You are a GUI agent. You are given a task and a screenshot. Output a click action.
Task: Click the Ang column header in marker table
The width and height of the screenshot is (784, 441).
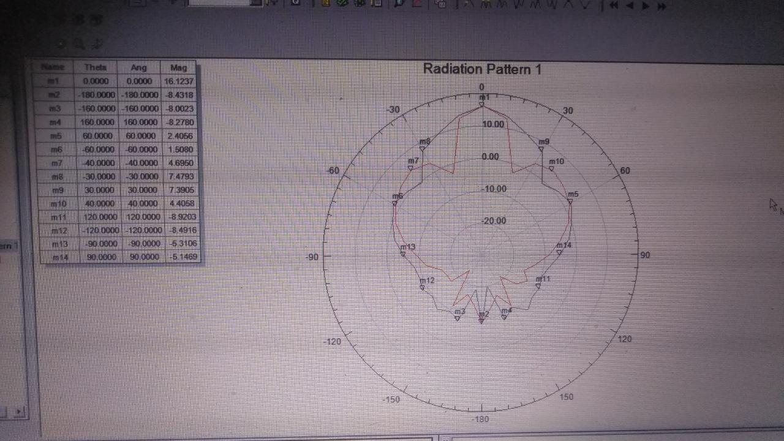click(138, 67)
